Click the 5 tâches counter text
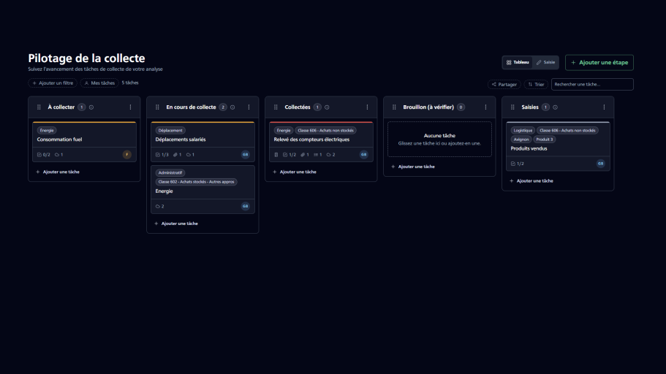 pos(130,83)
